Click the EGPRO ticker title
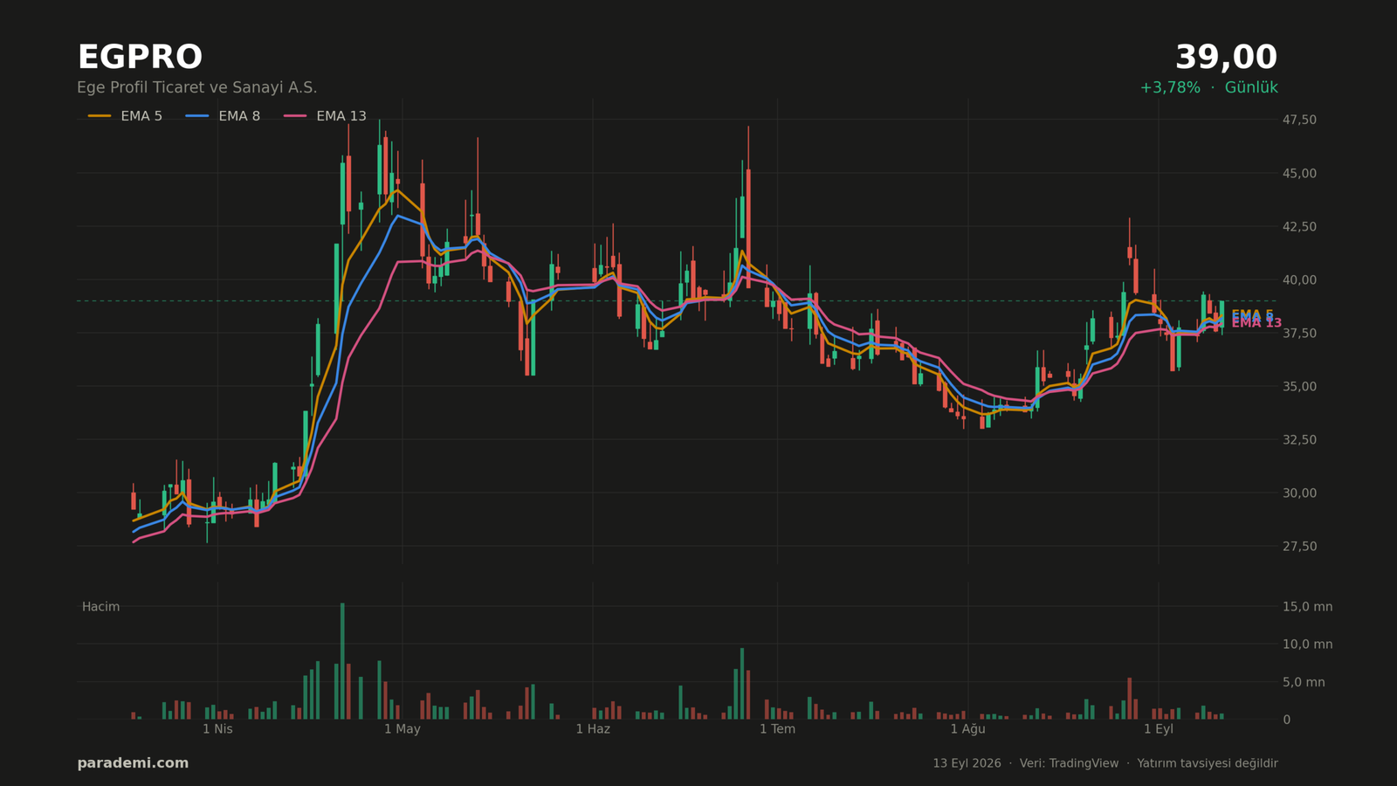The width and height of the screenshot is (1397, 786). (x=140, y=58)
